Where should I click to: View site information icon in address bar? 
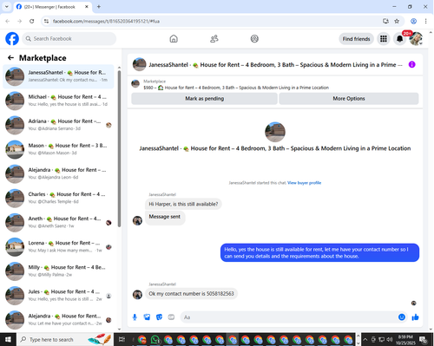click(x=46, y=21)
